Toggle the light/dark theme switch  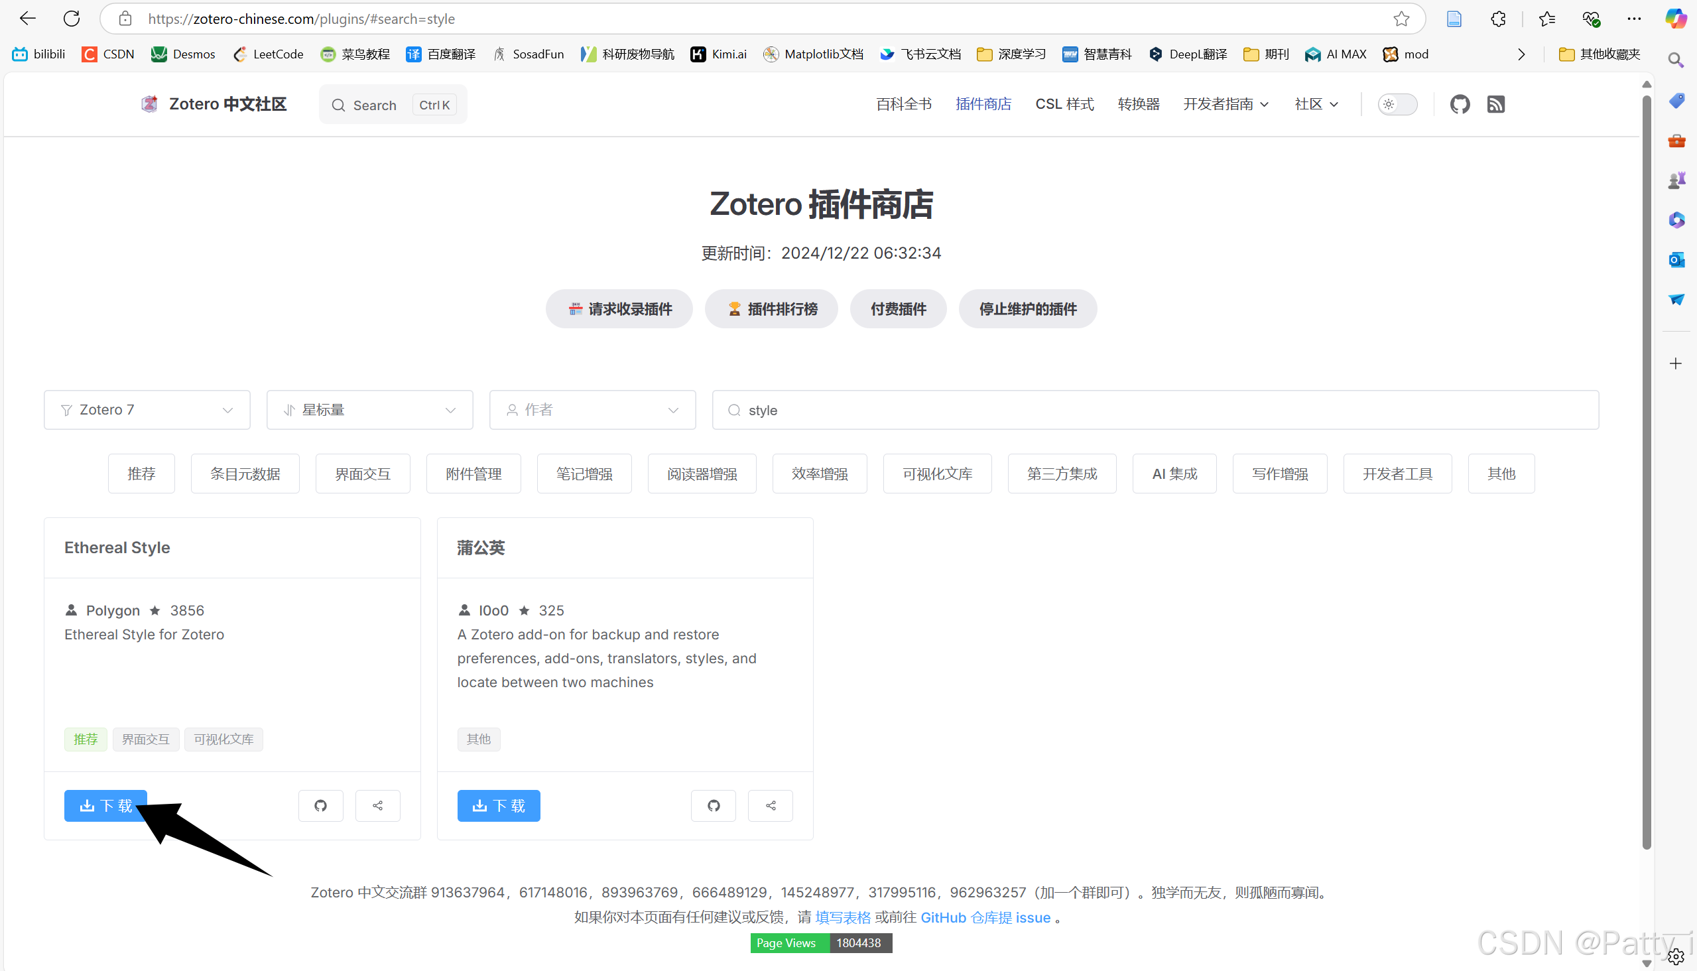point(1397,105)
